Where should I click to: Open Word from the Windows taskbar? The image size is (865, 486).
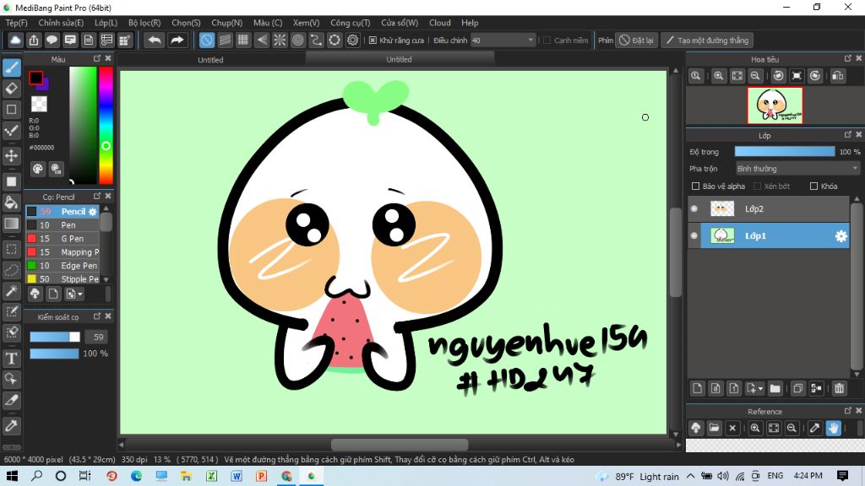click(x=237, y=476)
